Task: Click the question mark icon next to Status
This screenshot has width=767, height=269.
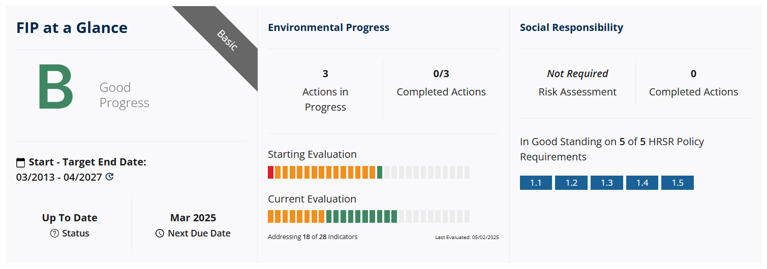Action: 55,233
